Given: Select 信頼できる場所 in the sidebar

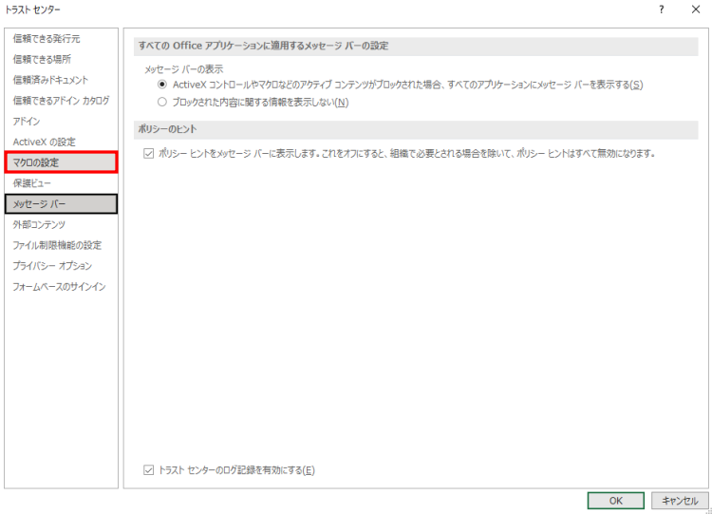Looking at the screenshot, I should (41, 59).
